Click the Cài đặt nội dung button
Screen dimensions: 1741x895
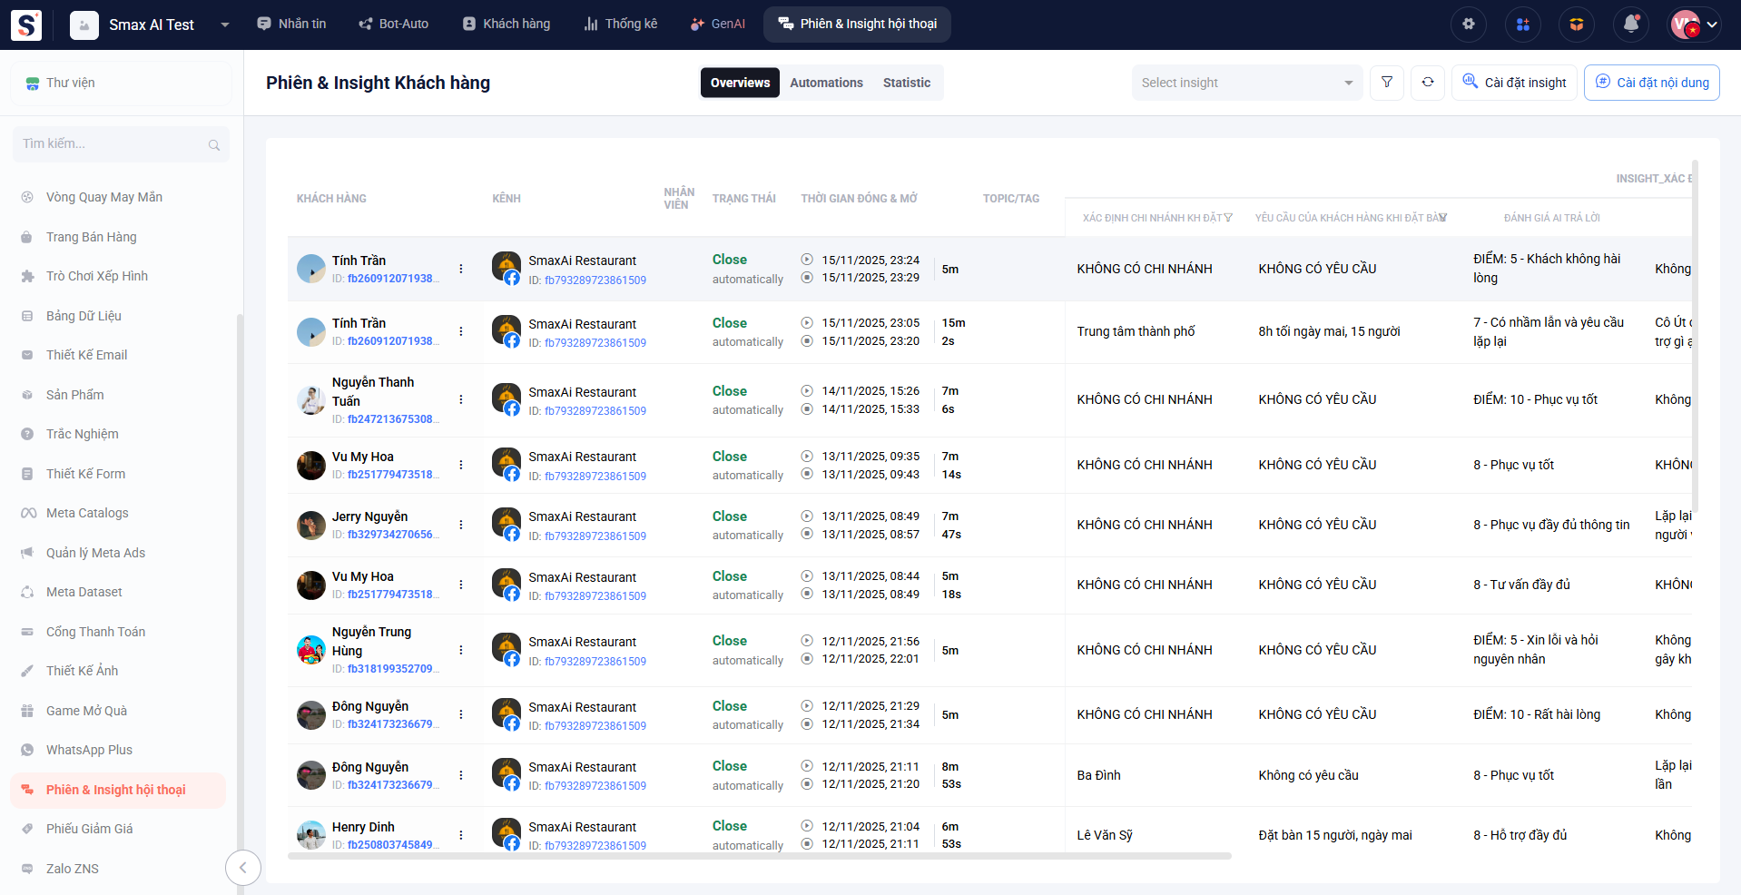pos(1651,83)
